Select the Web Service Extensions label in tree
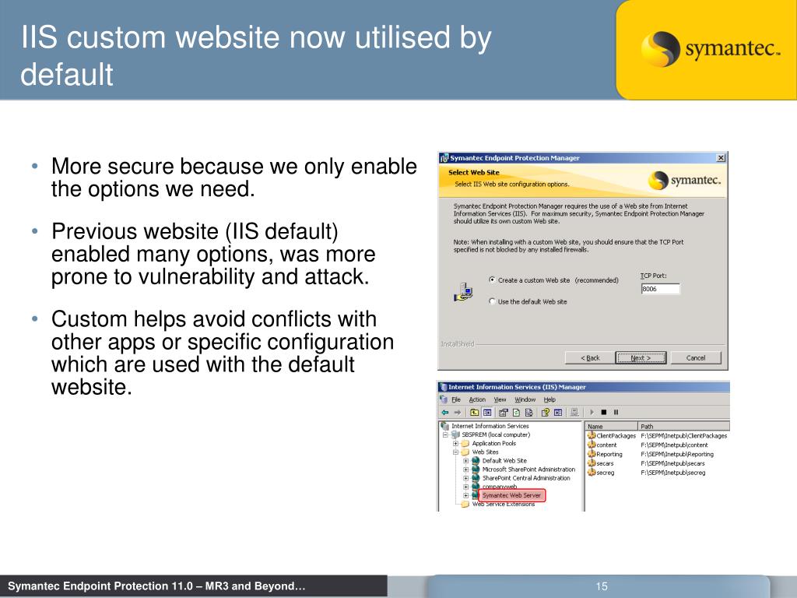797x598 pixels. 504,505
